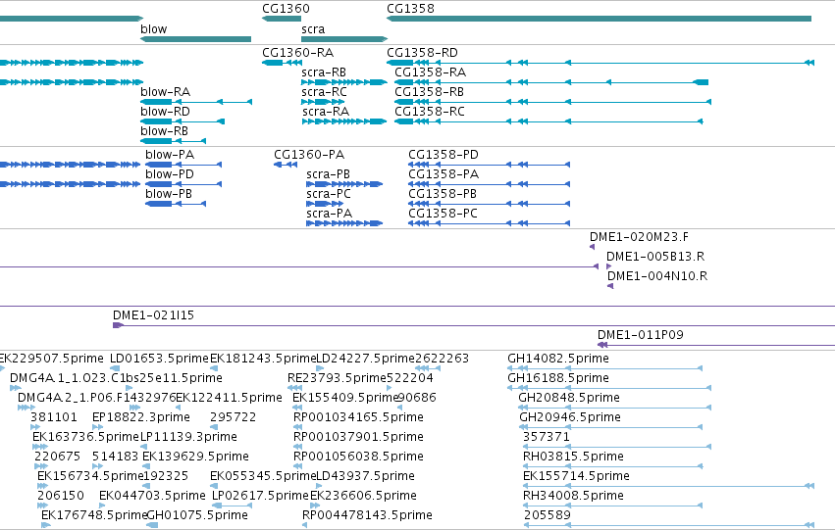Click the CG1358-PA protein feature

(489, 184)
